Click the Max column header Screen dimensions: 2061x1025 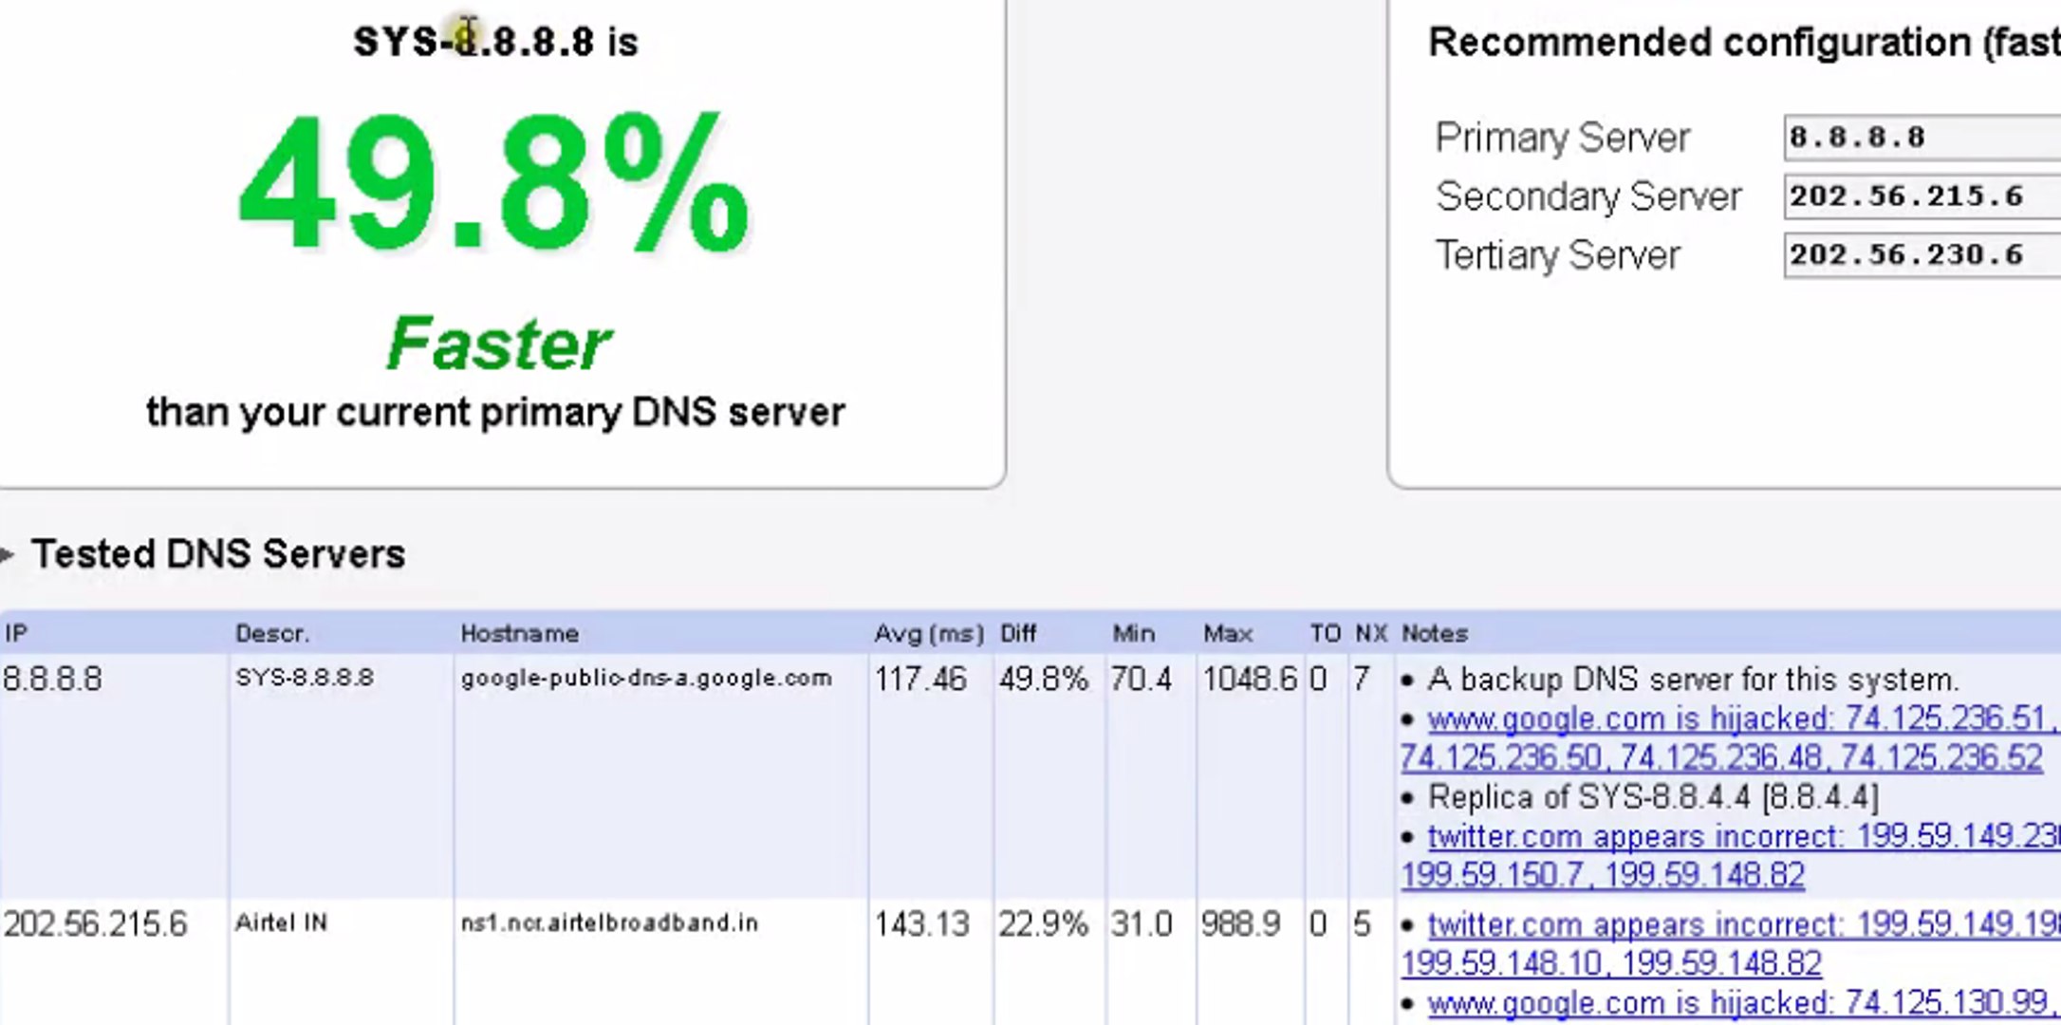(1227, 633)
